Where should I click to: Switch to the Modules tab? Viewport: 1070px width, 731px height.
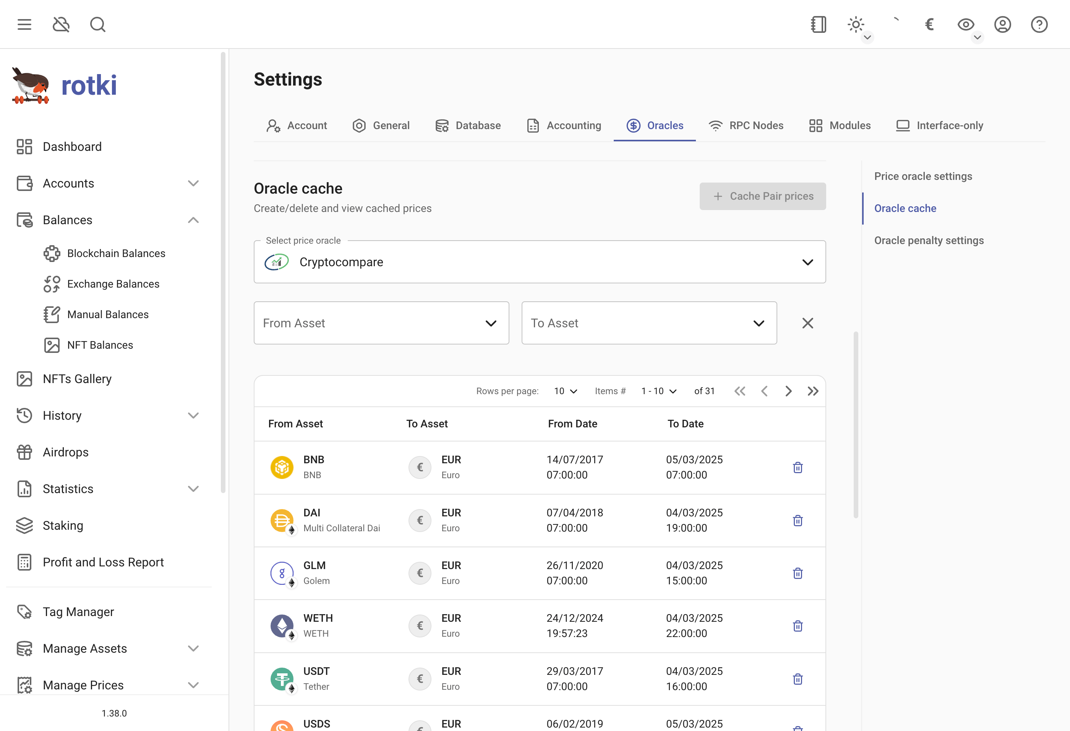point(840,126)
